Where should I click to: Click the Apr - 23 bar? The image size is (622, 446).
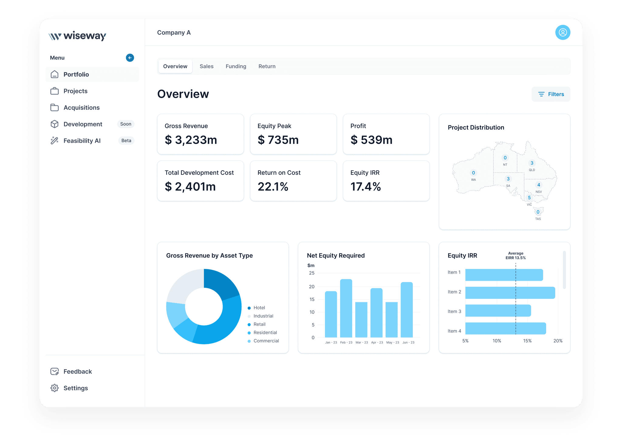coord(377,313)
